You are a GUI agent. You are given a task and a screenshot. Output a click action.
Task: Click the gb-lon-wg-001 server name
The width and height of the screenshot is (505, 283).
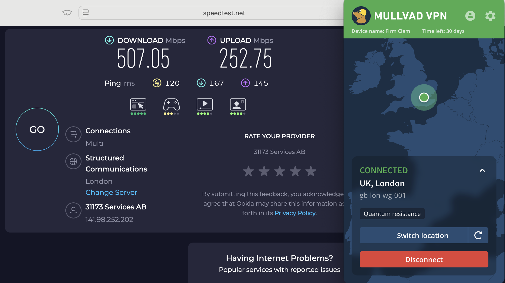click(x=383, y=195)
